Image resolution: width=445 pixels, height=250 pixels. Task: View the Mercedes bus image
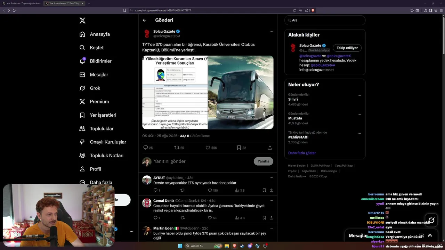tap(241, 92)
